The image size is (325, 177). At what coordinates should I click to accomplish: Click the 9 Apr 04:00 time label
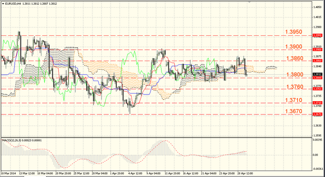tap(153, 173)
